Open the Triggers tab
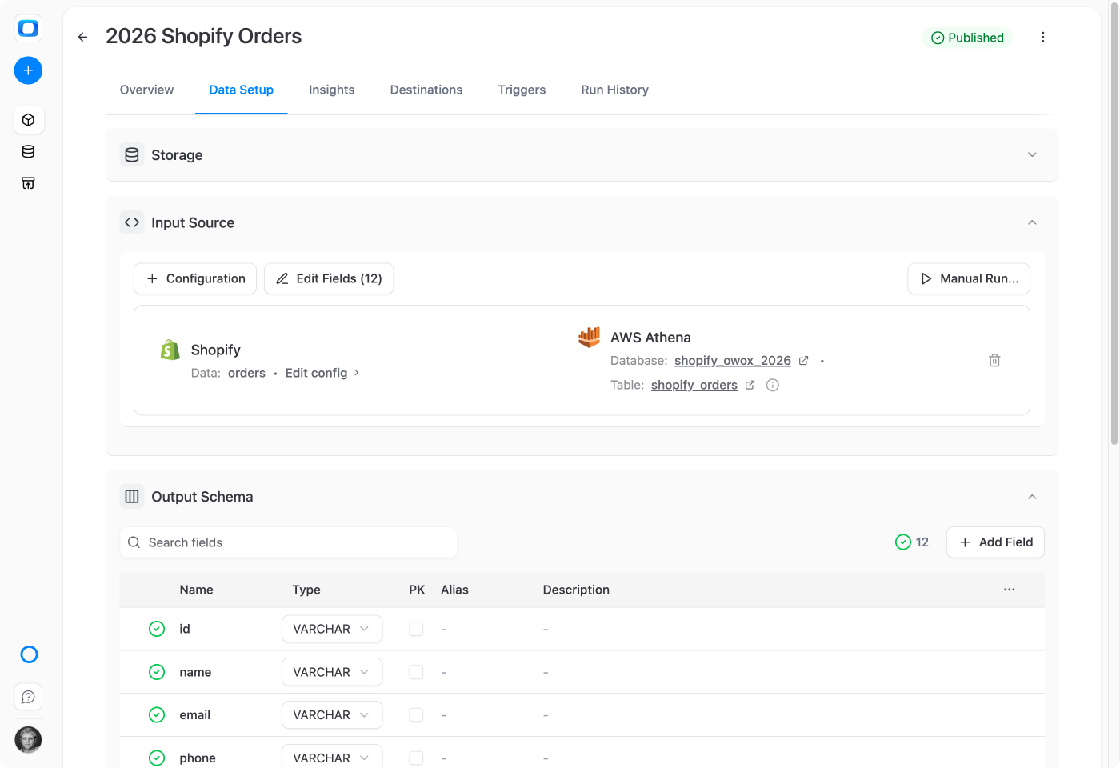 (522, 90)
